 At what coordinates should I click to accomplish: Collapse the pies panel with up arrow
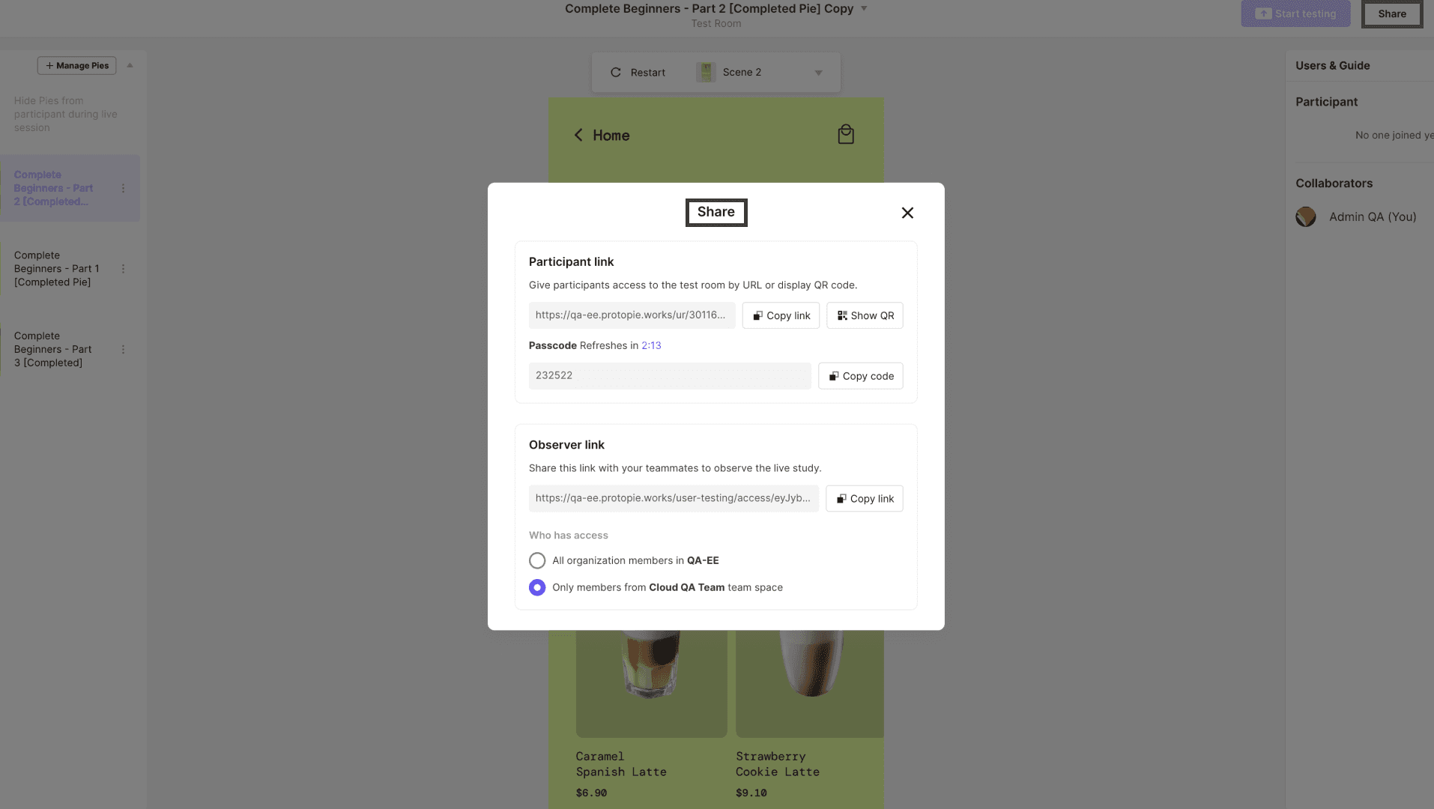click(x=130, y=65)
